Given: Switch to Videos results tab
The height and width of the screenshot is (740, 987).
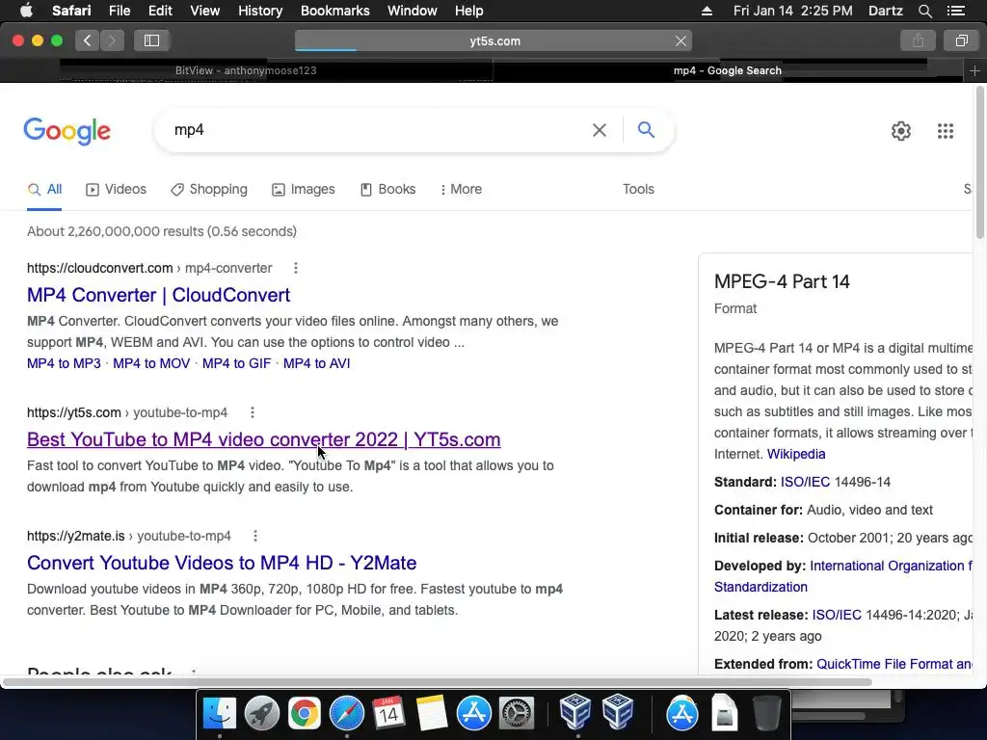Looking at the screenshot, I should [x=117, y=190].
